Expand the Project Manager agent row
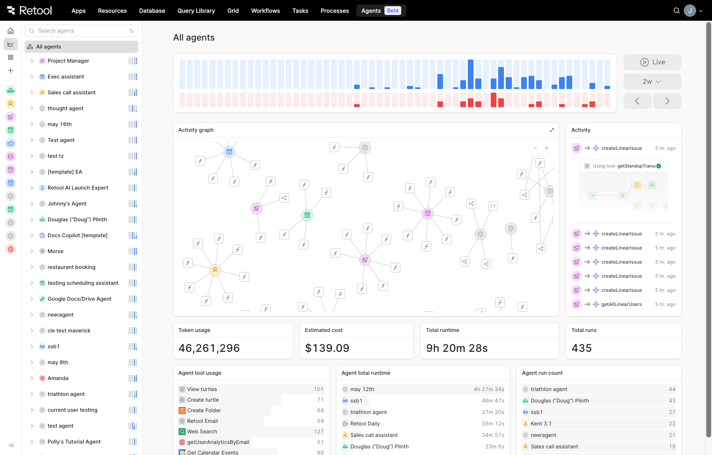 [x=32, y=61]
